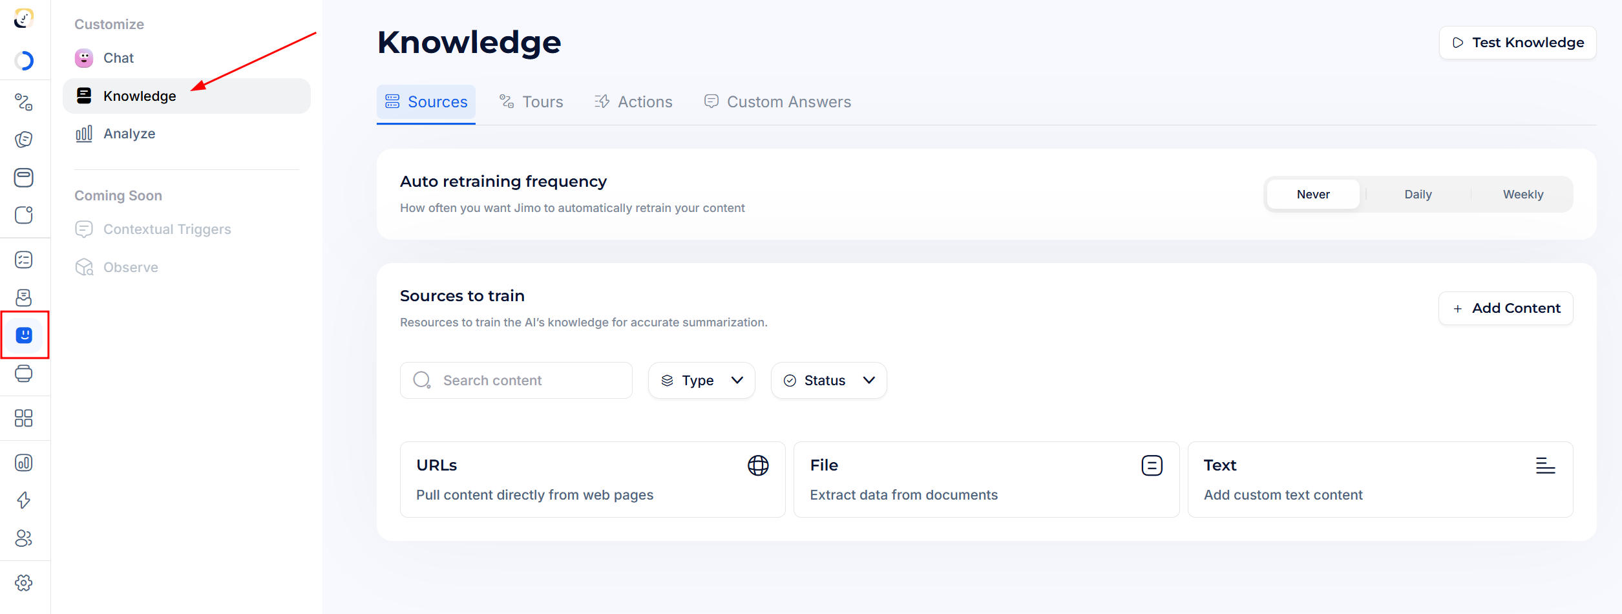Set retraining frequency to Weekly
Image resolution: width=1622 pixels, height=614 pixels.
tap(1522, 195)
